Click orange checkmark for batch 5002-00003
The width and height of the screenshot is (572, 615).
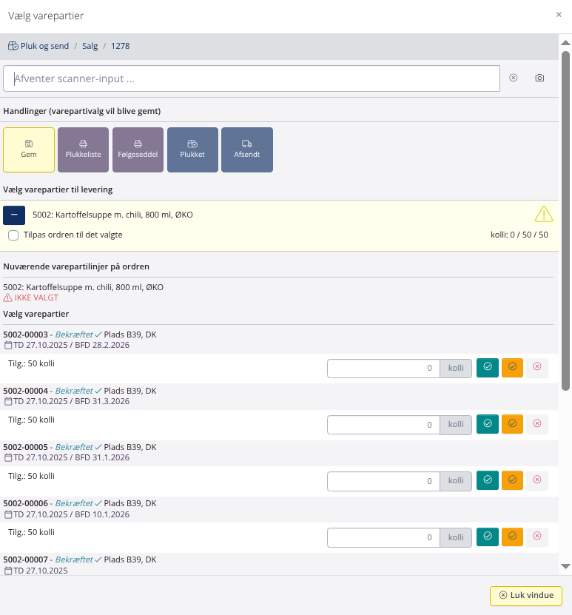click(512, 368)
